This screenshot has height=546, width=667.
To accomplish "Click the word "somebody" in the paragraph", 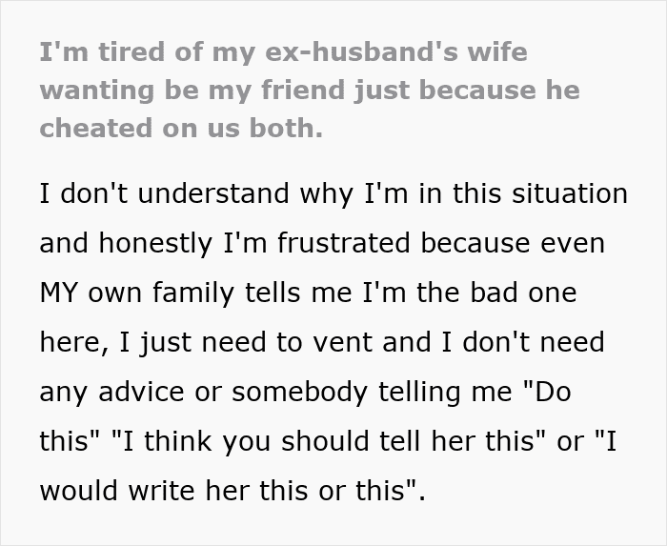I will pos(288,392).
